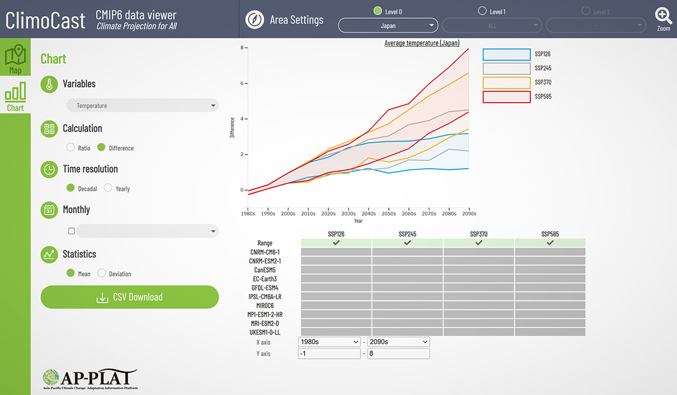677x395 pixels.
Task: Click the Time resolution clock icon
Action: pos(49,169)
